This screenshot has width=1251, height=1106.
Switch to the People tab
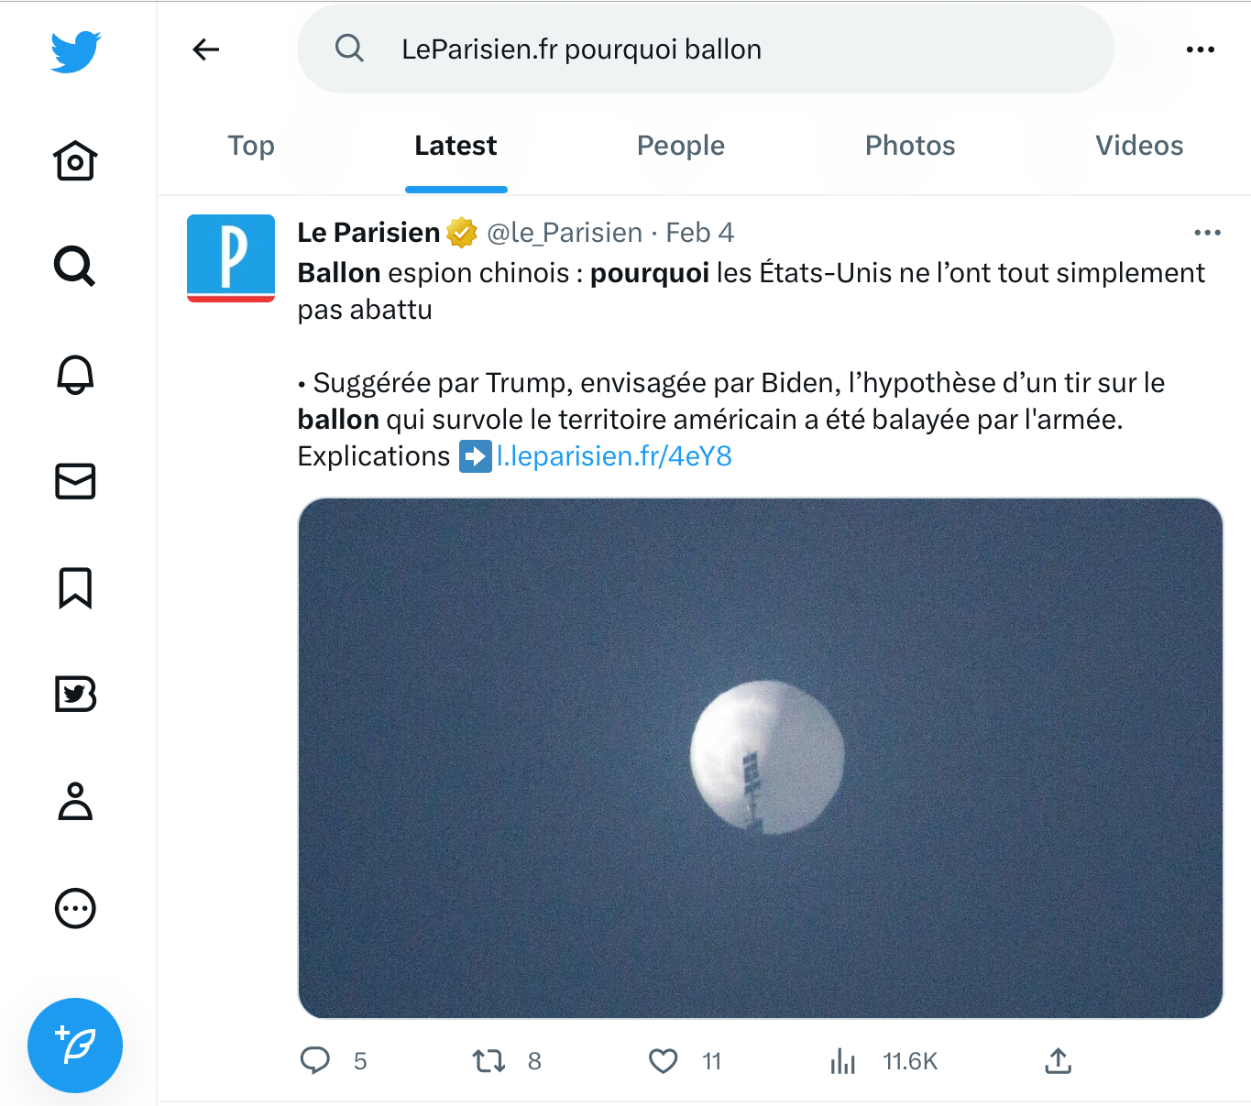point(681,146)
